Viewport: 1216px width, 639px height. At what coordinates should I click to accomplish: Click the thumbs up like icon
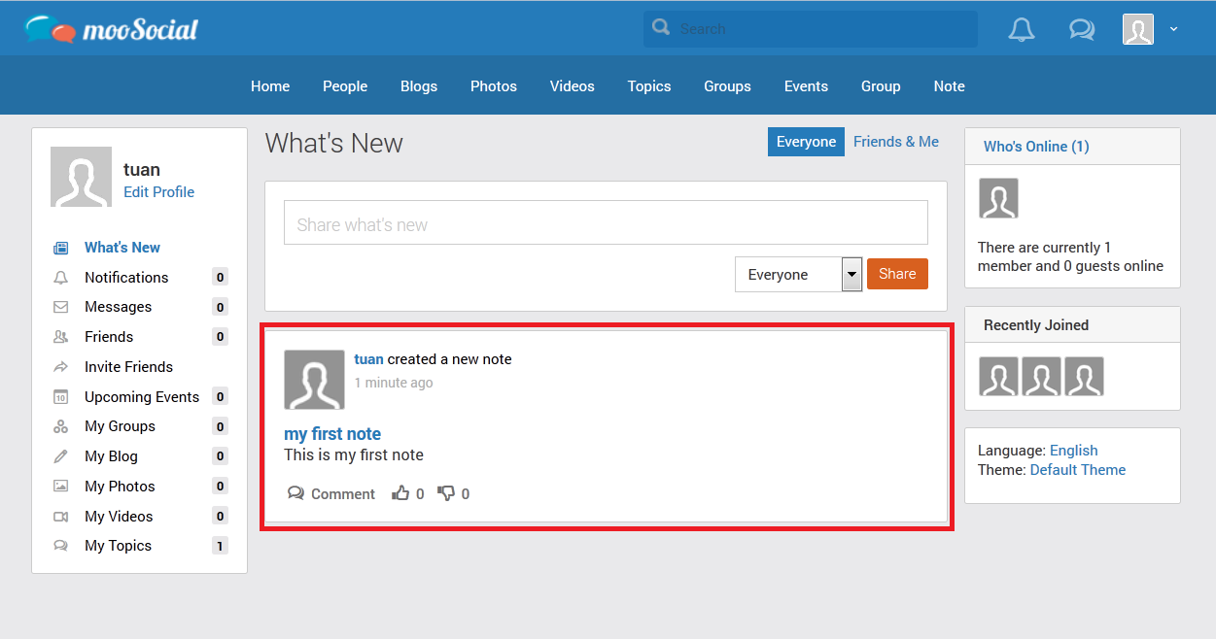coord(400,493)
